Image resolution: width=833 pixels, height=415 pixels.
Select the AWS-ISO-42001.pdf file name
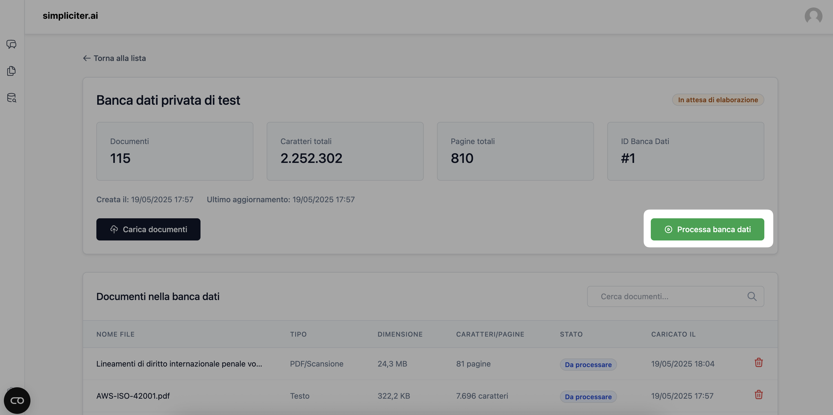[133, 396]
